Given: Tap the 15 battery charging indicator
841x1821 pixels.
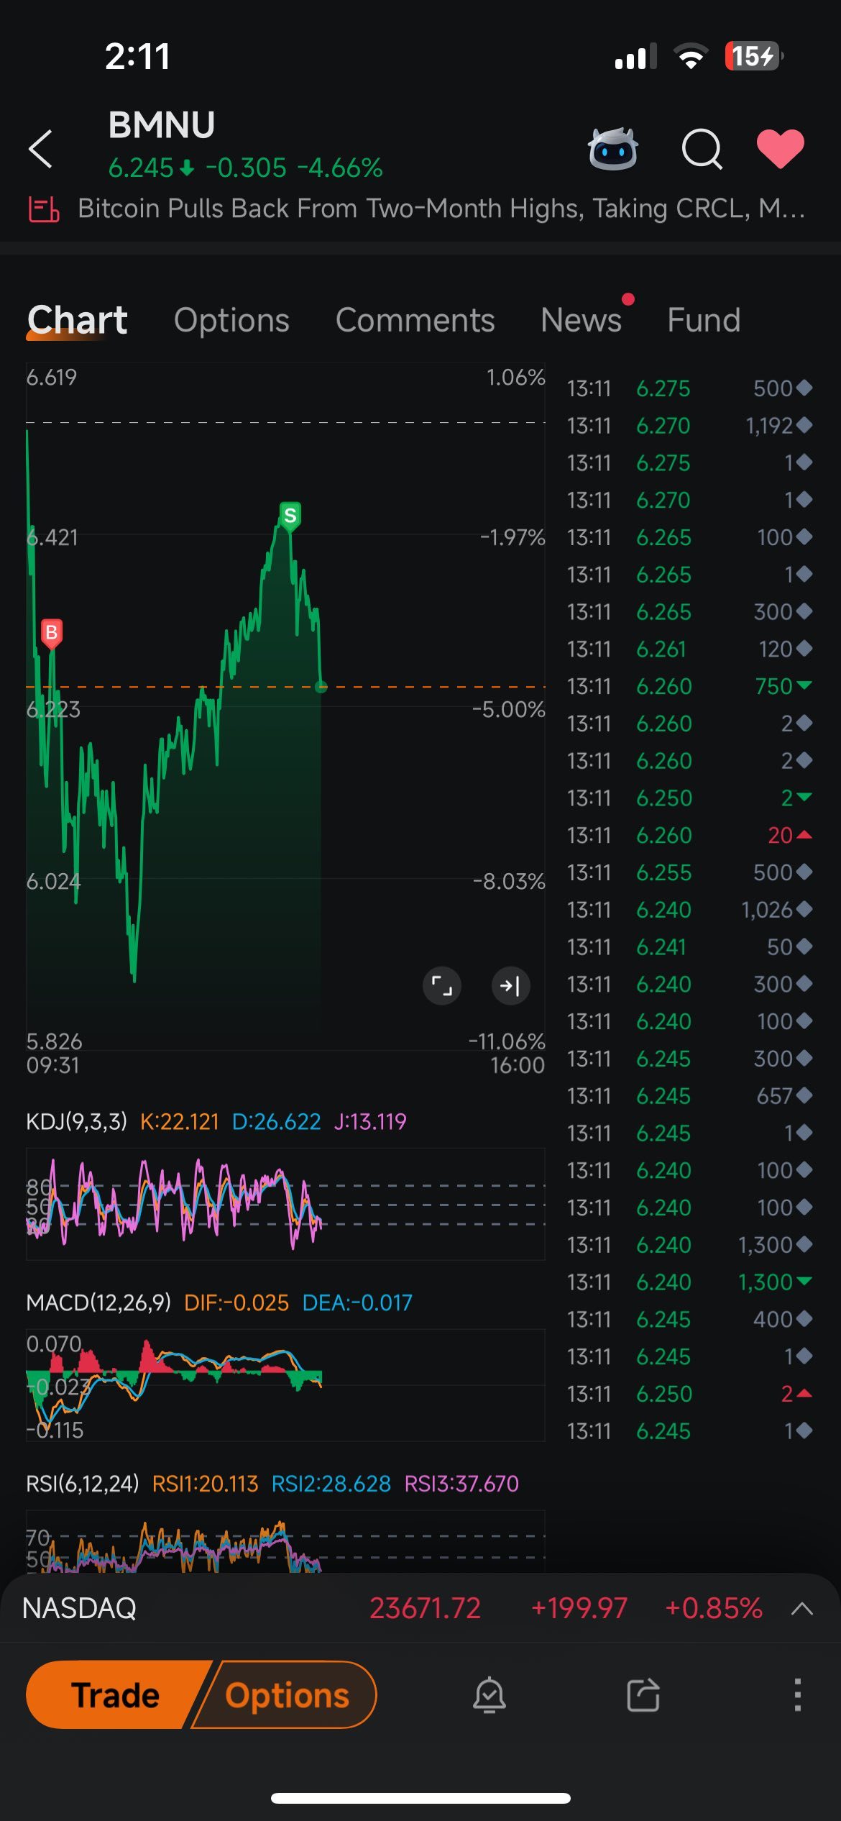Looking at the screenshot, I should coord(754,56).
